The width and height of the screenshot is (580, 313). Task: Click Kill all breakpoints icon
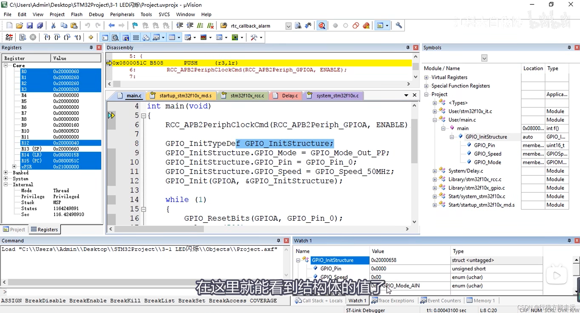click(366, 26)
